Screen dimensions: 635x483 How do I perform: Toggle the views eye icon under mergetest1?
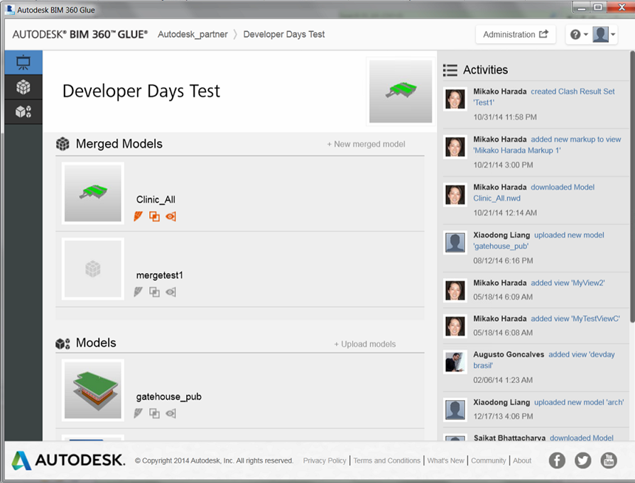(170, 292)
